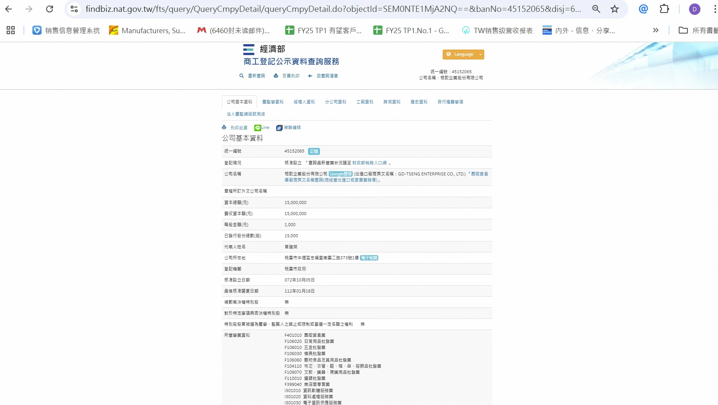Screen dimensions: 718x405
Task: Switch to the 經理人資料 tab
Action: point(304,102)
